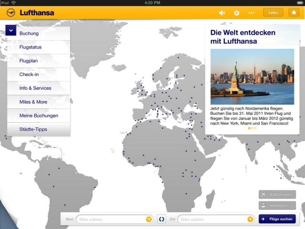Image resolution: width=305 pixels, height=229 pixels.
Task: Tap location arrow in the Start field
Action: [149, 219]
